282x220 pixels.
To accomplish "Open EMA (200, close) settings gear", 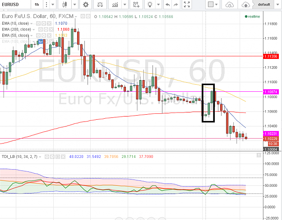I will coord(46,29).
